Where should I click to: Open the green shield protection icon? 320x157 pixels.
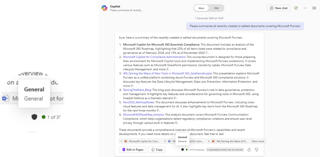click(296, 8)
